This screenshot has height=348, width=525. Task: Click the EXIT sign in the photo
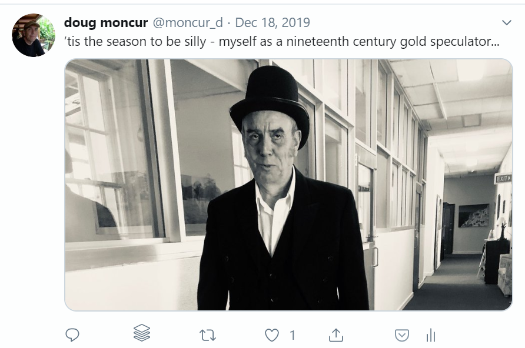point(503,179)
